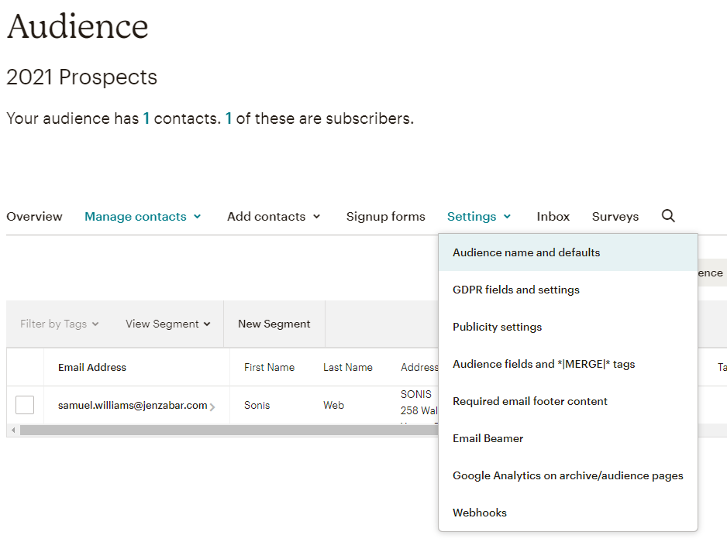Select Google Analytics on archive/audience pages
The image size is (727, 542).
pyautogui.click(x=568, y=475)
